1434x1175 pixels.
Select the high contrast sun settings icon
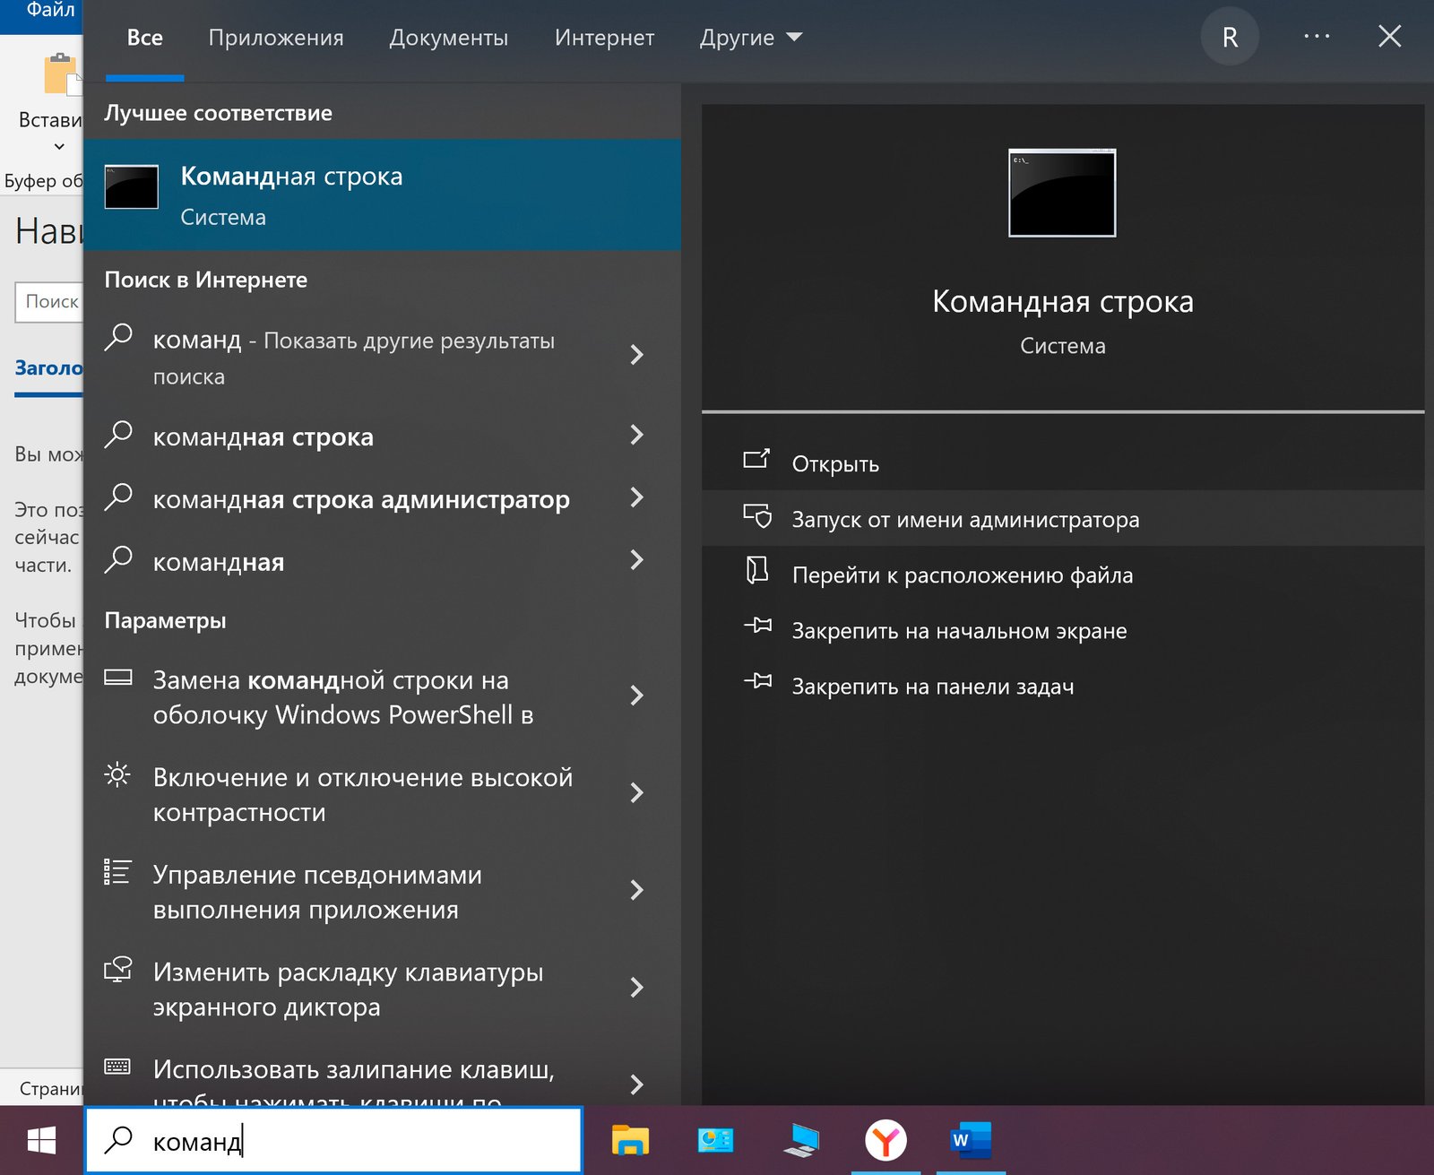117,776
